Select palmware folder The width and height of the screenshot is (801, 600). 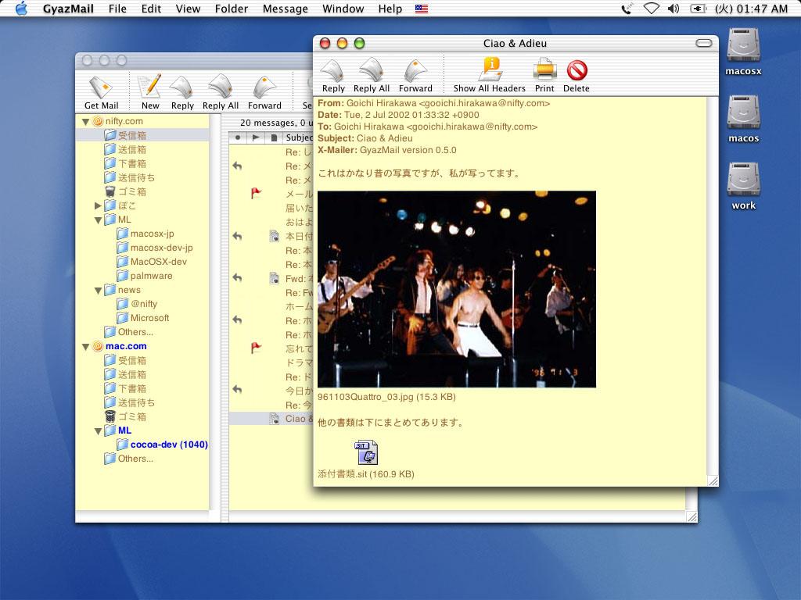pyautogui.click(x=145, y=276)
